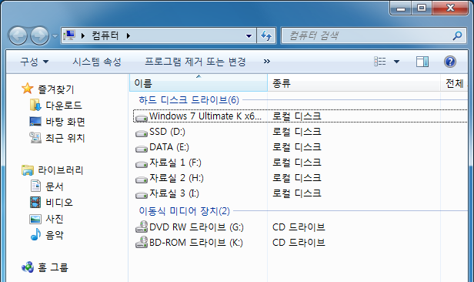The height and width of the screenshot is (282, 474).
Task: Click the Back navigation arrow button
Action: tap(18, 35)
